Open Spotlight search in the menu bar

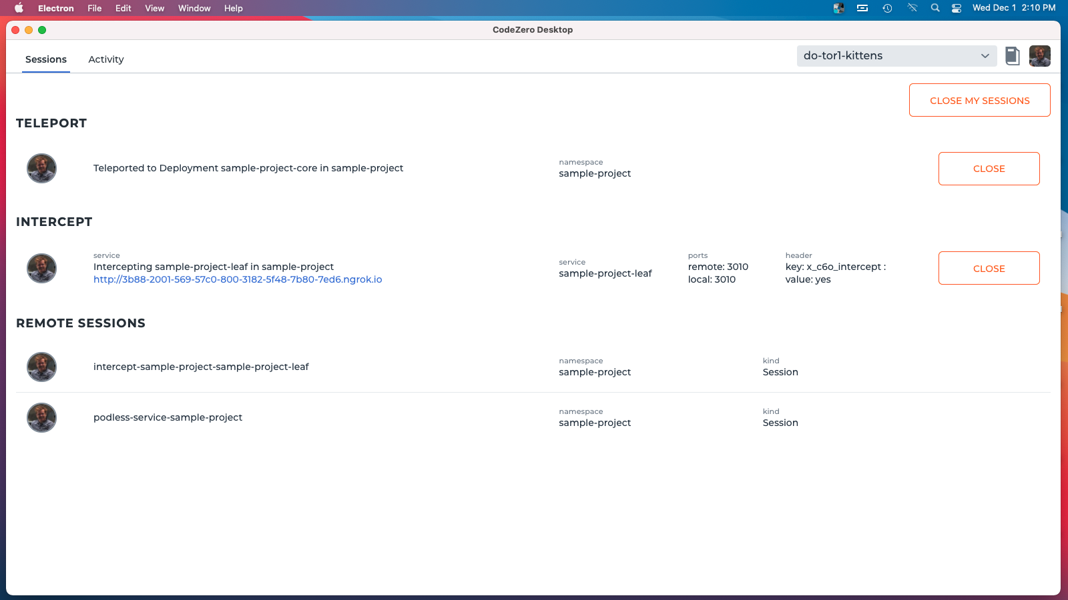935,8
